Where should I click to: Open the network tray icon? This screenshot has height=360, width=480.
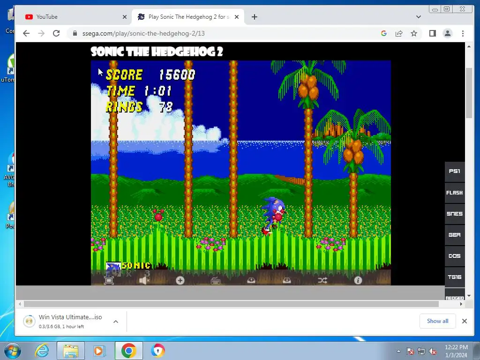(421, 351)
